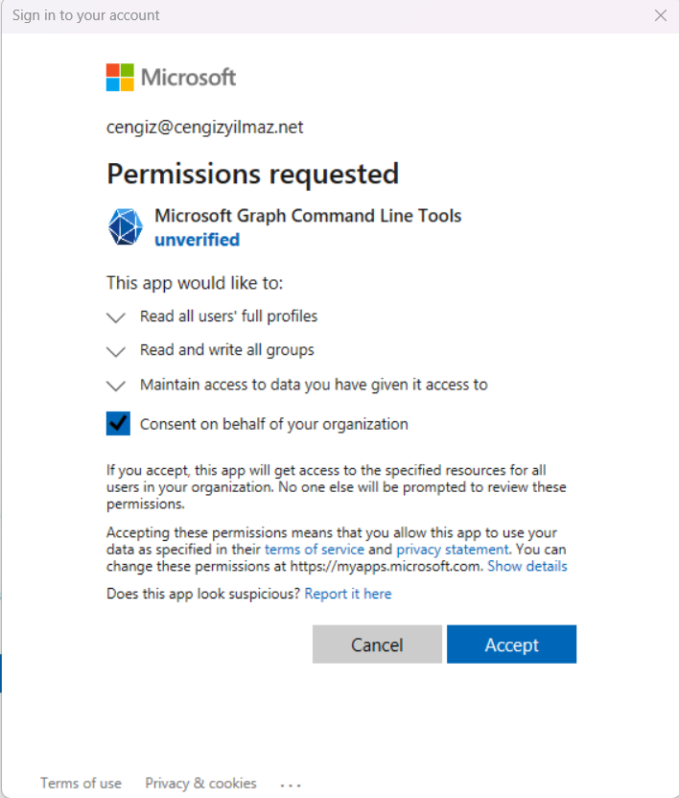Close the sign-in dialog window
Viewport: 679px width, 798px height.
coord(660,15)
